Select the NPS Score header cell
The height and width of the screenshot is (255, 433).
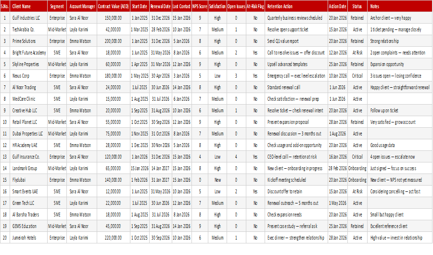pos(200,6)
